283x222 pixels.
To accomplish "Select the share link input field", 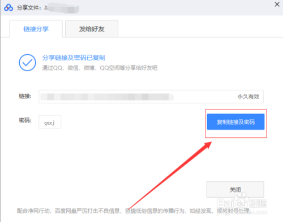I will 151,97.
